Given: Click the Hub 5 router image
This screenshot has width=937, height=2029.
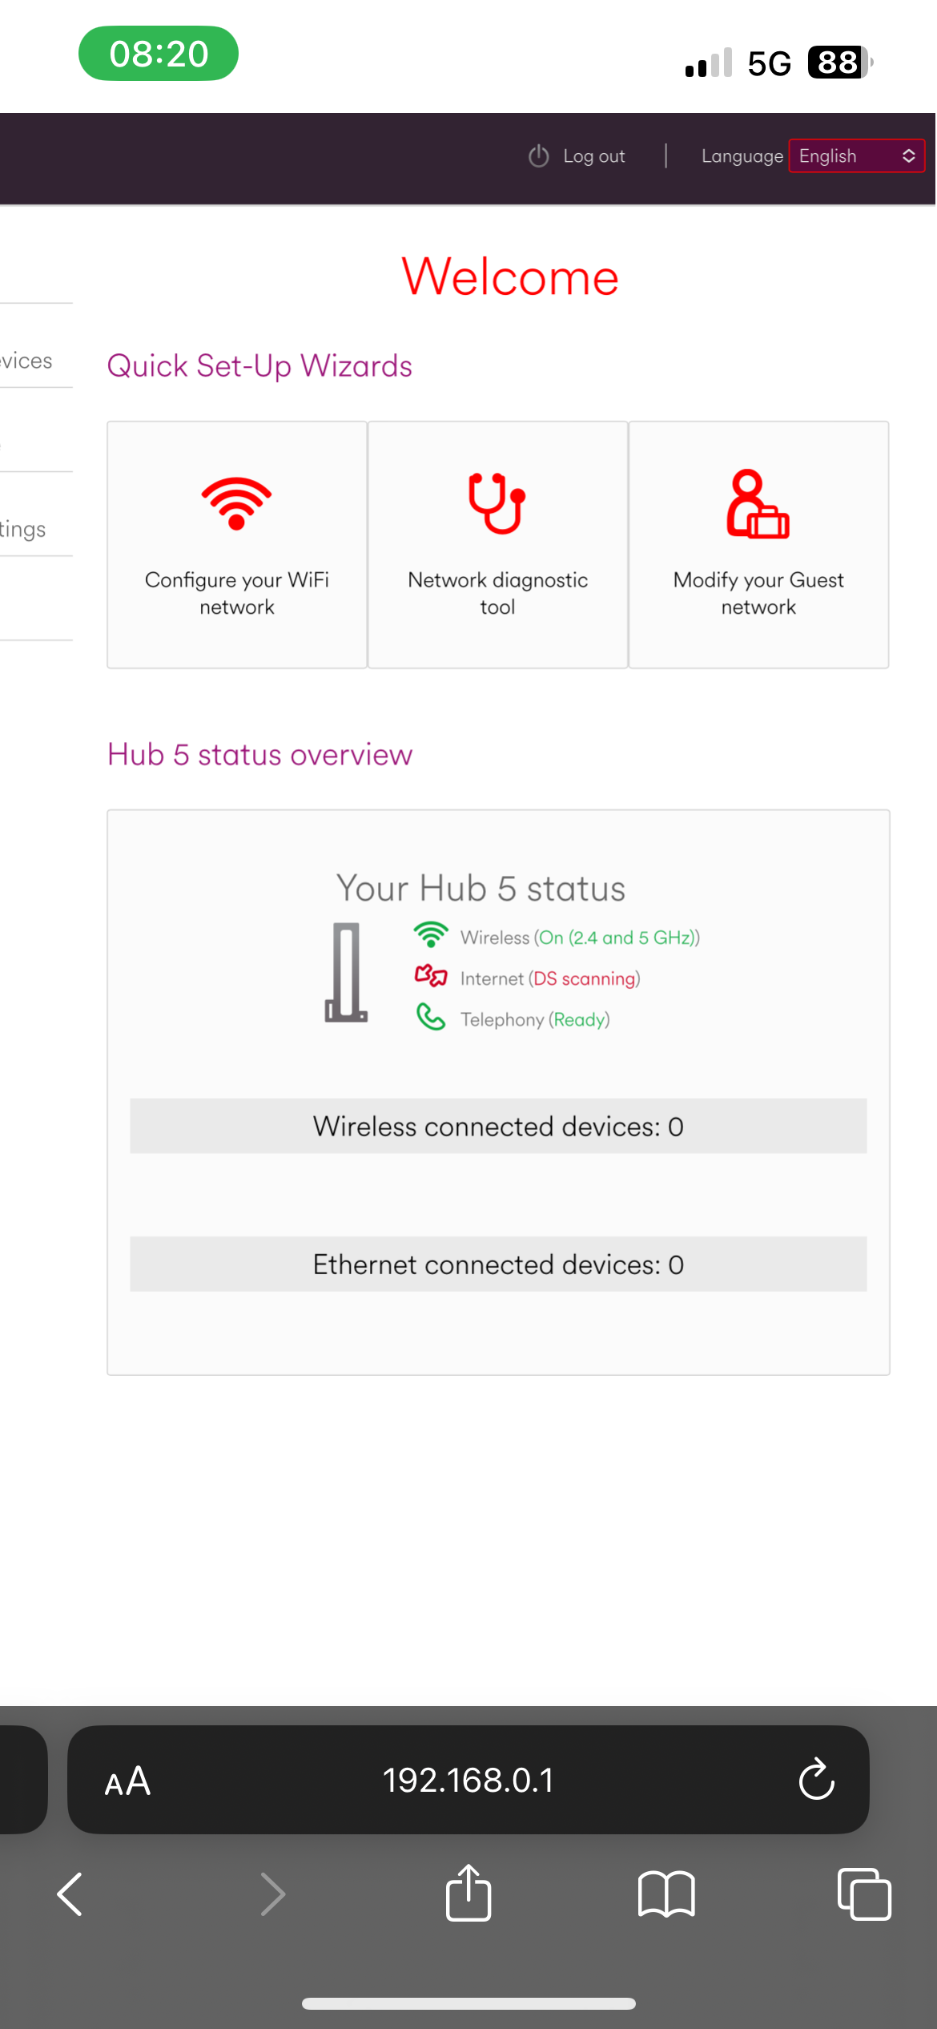Looking at the screenshot, I should [x=346, y=972].
